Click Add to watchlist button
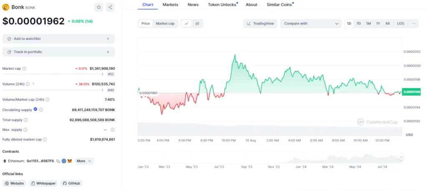 58,39
